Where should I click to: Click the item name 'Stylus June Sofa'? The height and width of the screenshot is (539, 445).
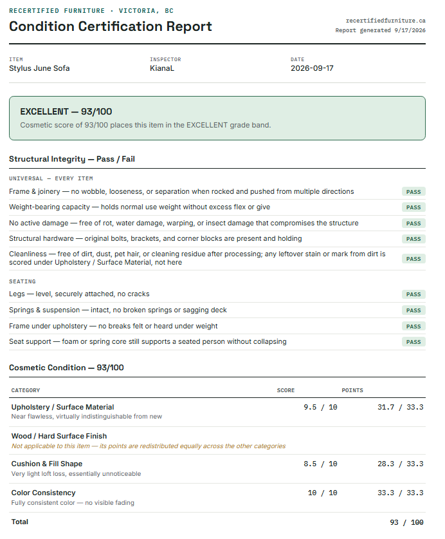[x=39, y=68]
